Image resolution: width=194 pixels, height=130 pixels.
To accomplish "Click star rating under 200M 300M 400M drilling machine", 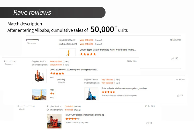I will pos(57,74).
